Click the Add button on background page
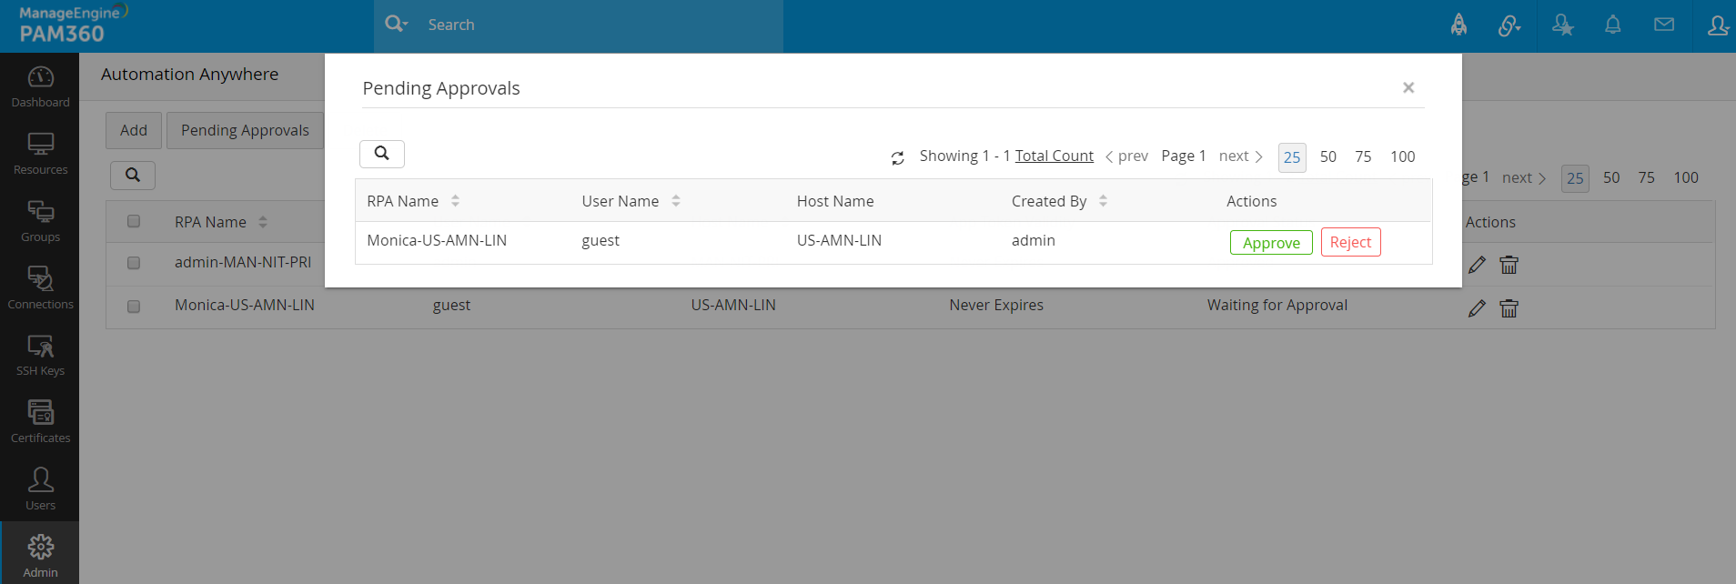The height and width of the screenshot is (584, 1736). click(134, 130)
